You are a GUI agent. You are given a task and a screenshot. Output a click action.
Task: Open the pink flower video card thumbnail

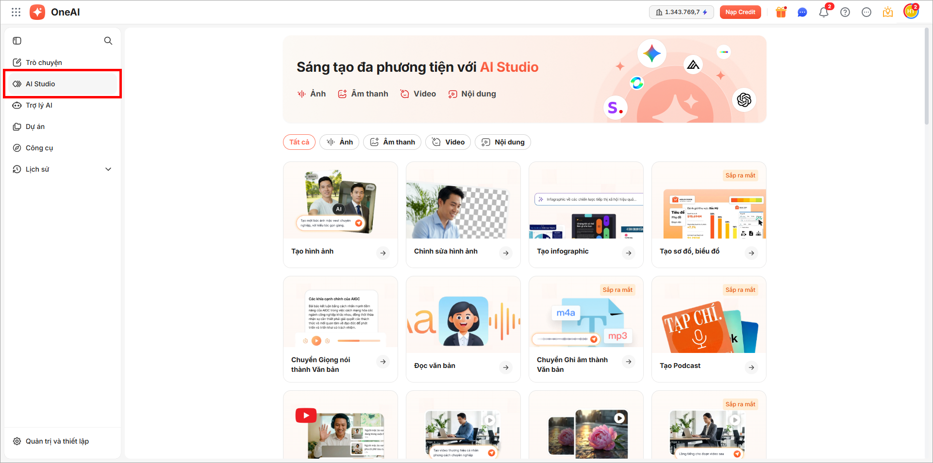tap(586, 425)
